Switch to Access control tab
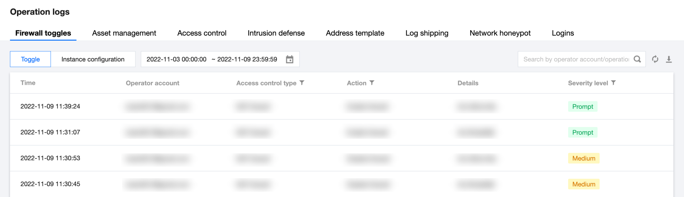This screenshot has height=197, width=684. pos(202,33)
